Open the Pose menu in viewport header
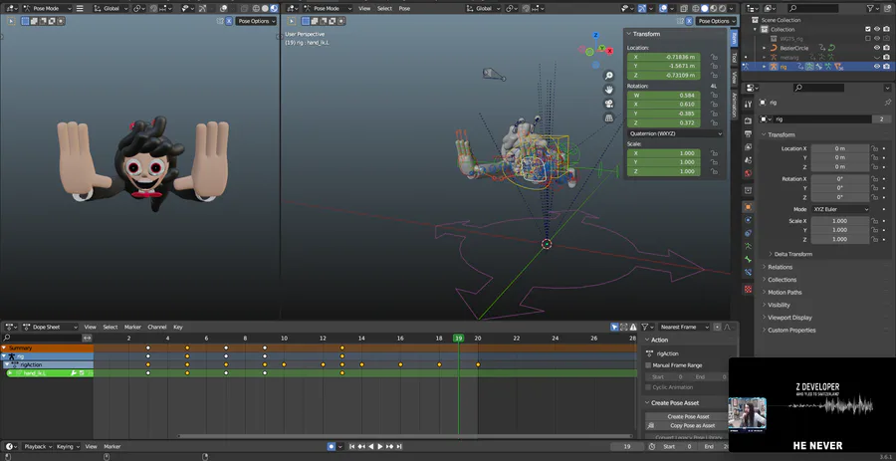 pyautogui.click(x=404, y=8)
